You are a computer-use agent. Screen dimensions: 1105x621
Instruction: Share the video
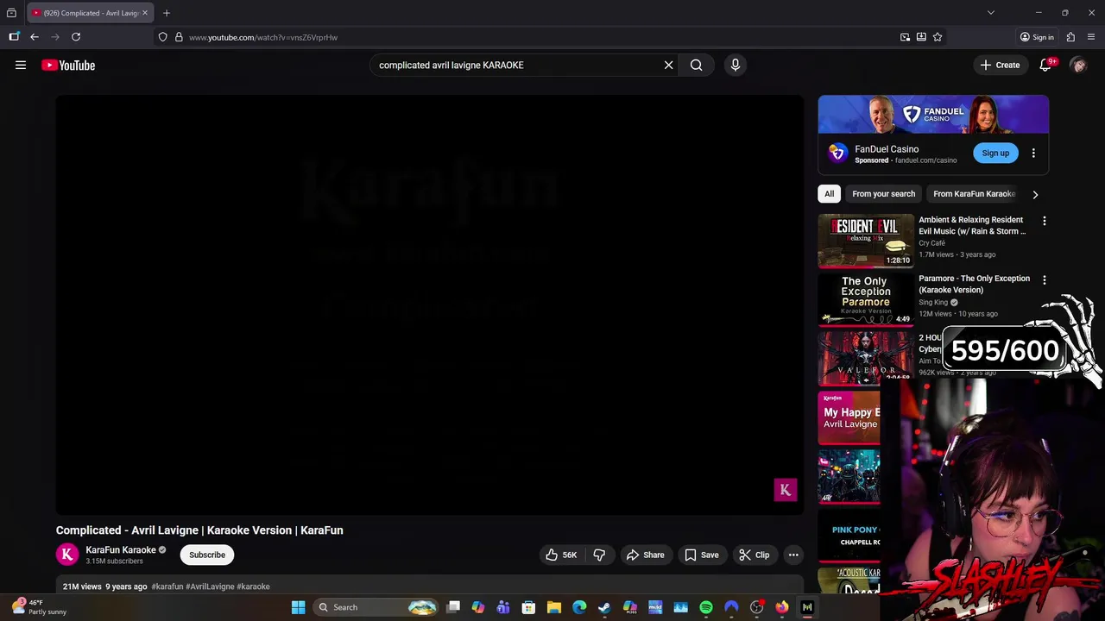(x=645, y=555)
